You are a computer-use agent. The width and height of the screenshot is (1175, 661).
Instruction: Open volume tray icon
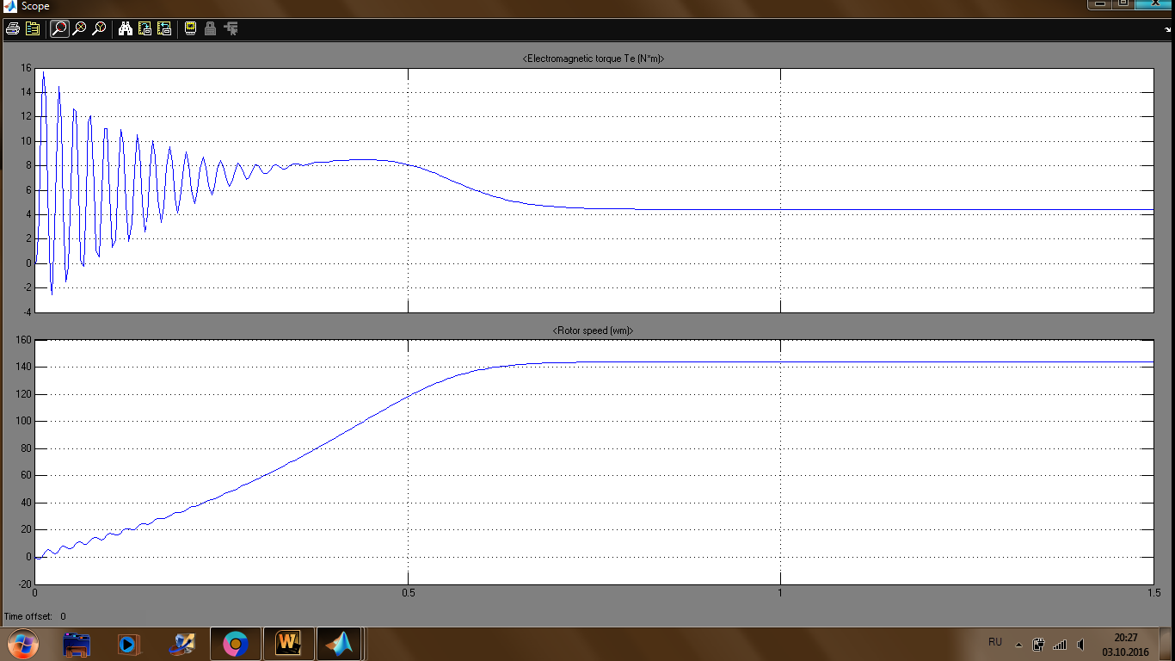click(x=1080, y=644)
